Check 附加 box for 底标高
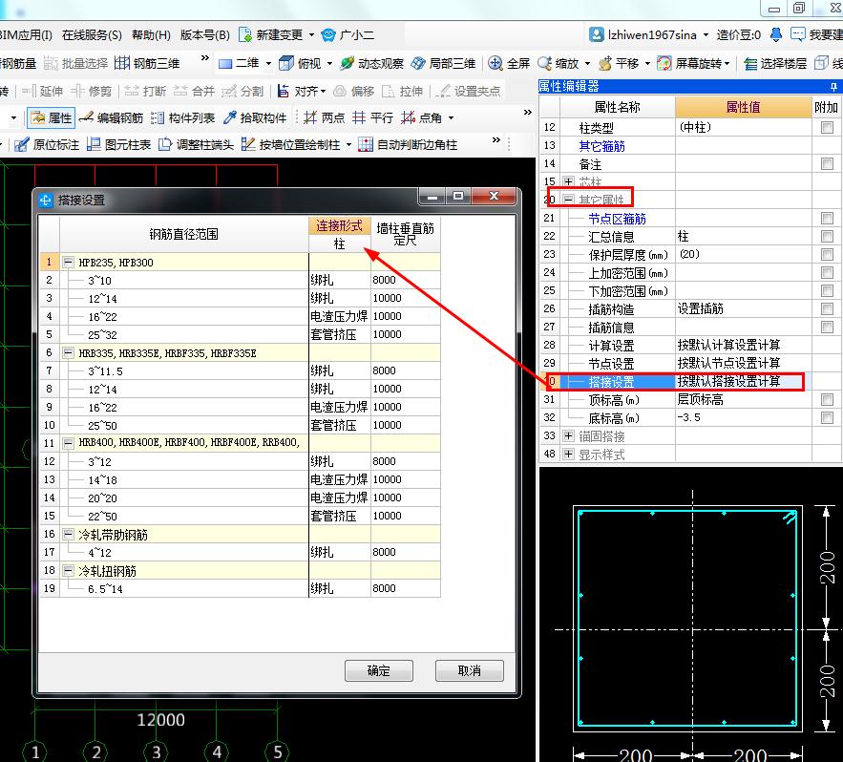Image resolution: width=843 pixels, height=762 pixels. [827, 418]
